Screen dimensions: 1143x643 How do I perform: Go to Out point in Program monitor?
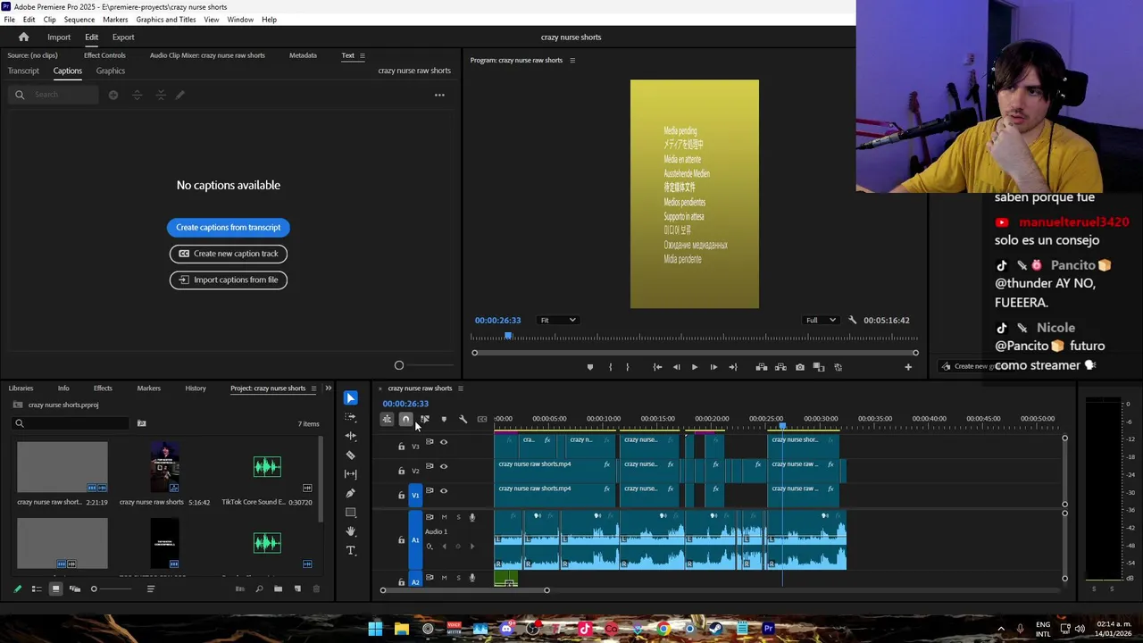click(733, 367)
